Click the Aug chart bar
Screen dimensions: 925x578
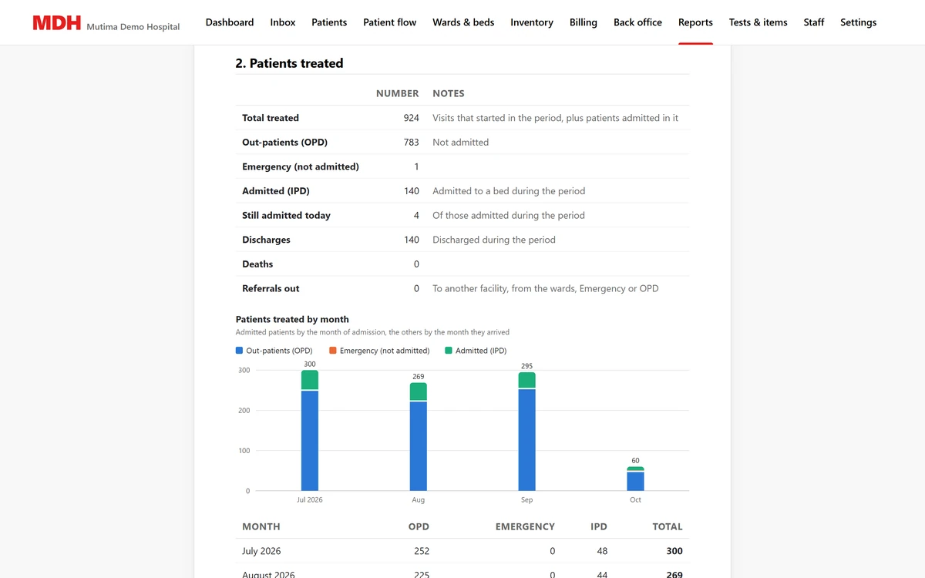click(x=419, y=437)
